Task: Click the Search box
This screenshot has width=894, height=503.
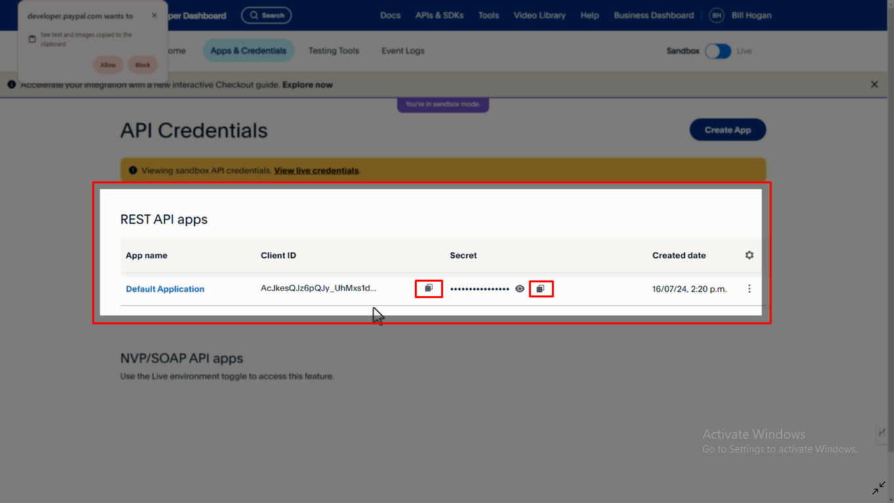Action: pos(266,15)
